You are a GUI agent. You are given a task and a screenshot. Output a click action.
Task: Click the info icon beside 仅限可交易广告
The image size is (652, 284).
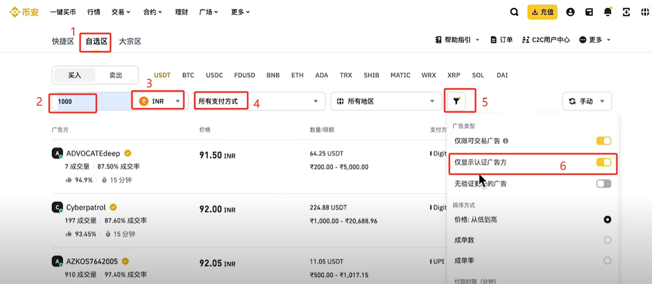pos(505,141)
